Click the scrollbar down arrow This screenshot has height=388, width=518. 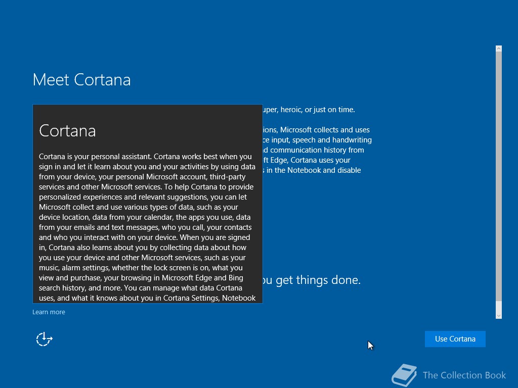pos(499,316)
